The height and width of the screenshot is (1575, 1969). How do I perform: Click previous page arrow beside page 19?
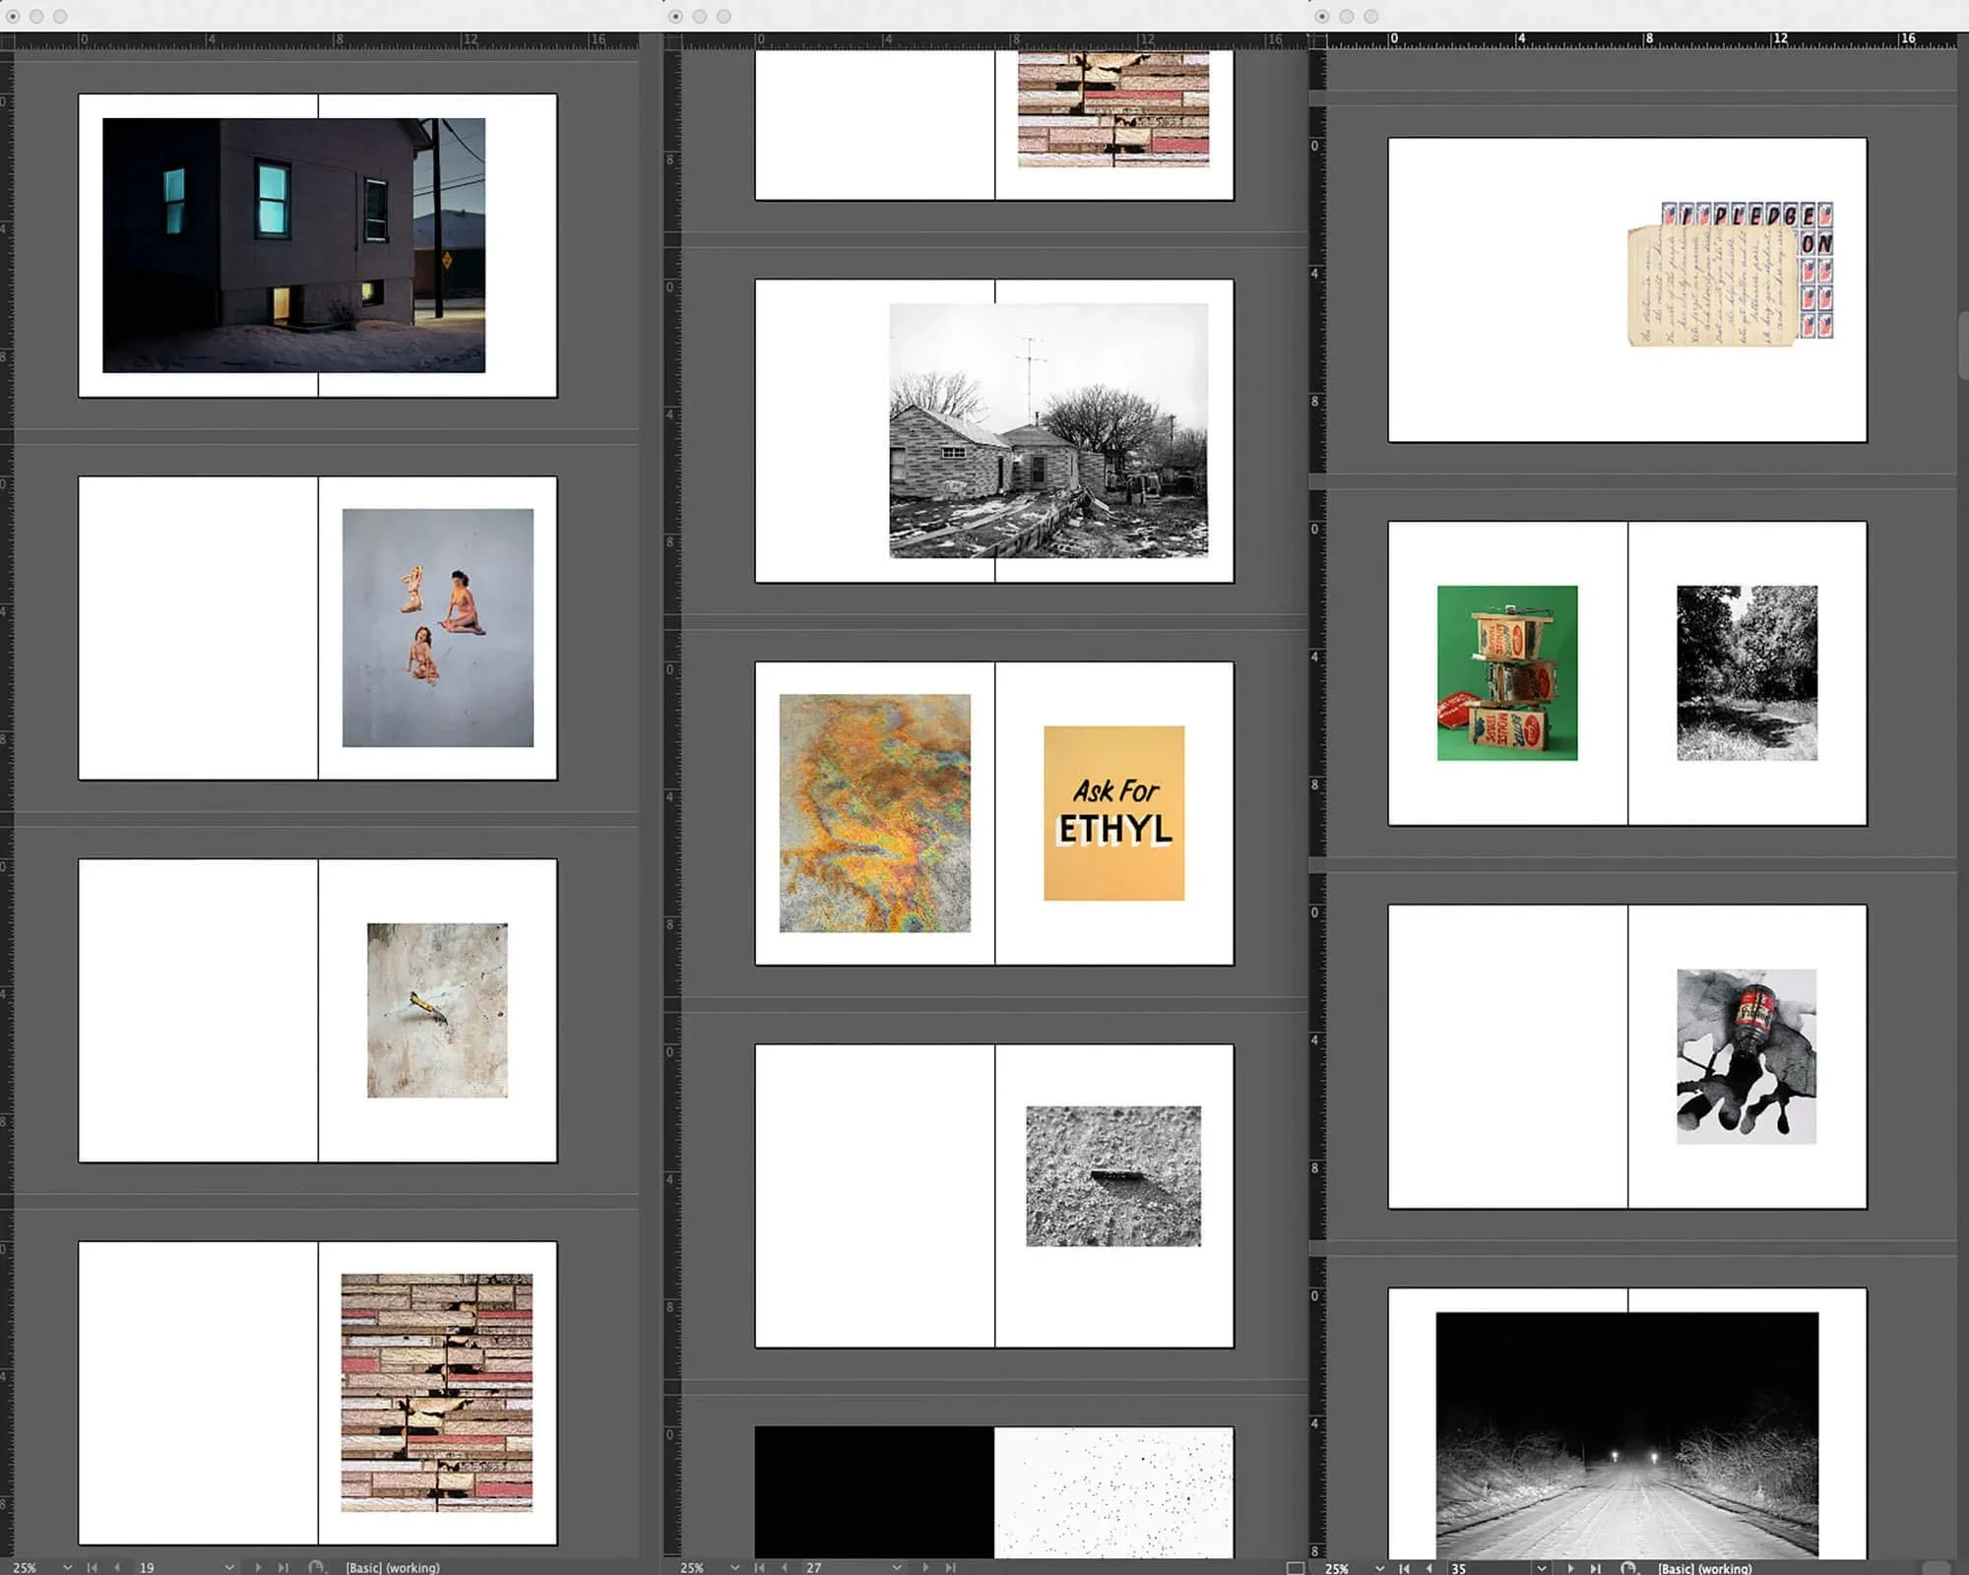click(117, 1567)
